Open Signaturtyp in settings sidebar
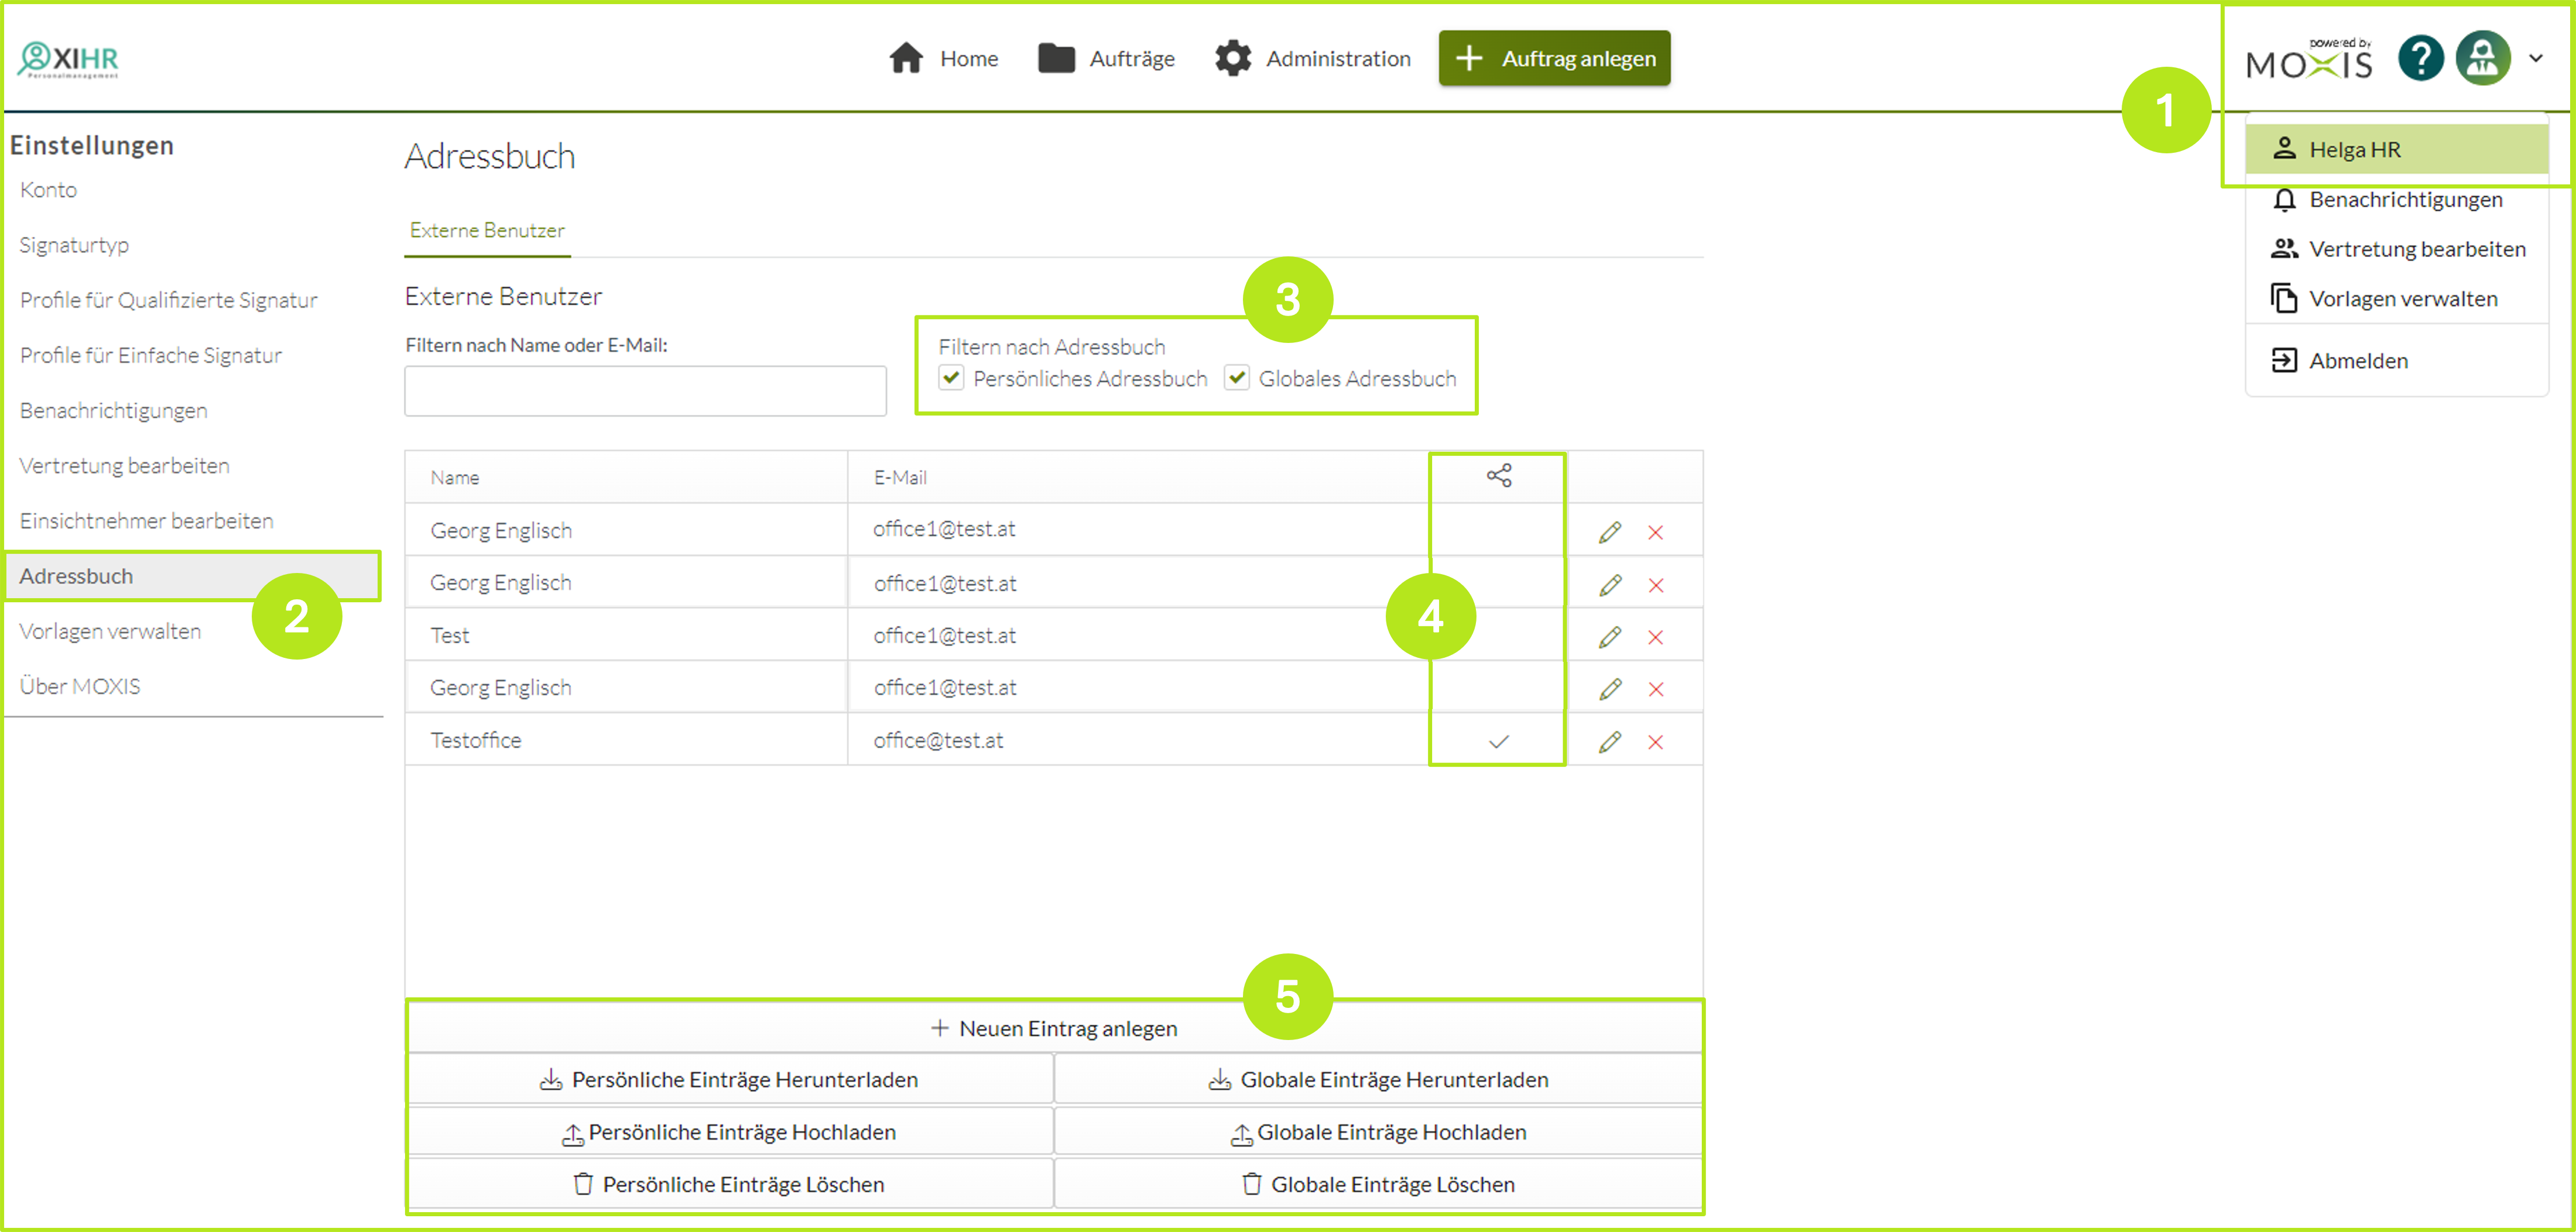 pyautogui.click(x=74, y=245)
